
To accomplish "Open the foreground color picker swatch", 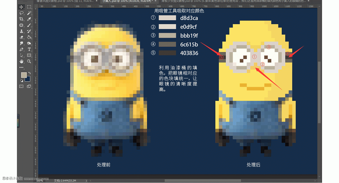I will 24,75.
